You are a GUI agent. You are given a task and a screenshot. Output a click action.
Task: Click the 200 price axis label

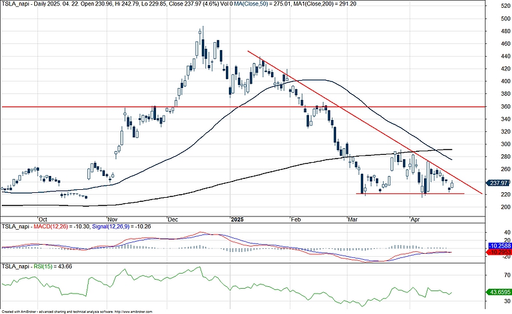click(x=505, y=207)
